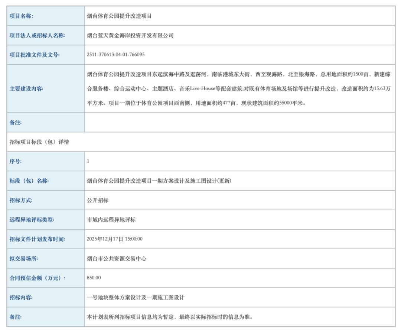
Task: Click construction text line starting '合服务楼、综合运动中心'
Action: pos(239,88)
